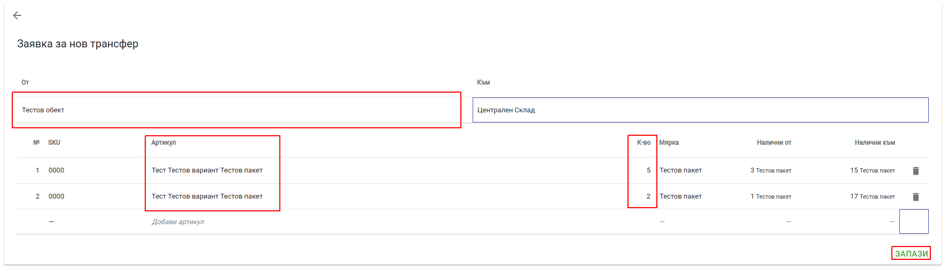
Task: Open the От field with Тестов обект
Action: pos(237,110)
